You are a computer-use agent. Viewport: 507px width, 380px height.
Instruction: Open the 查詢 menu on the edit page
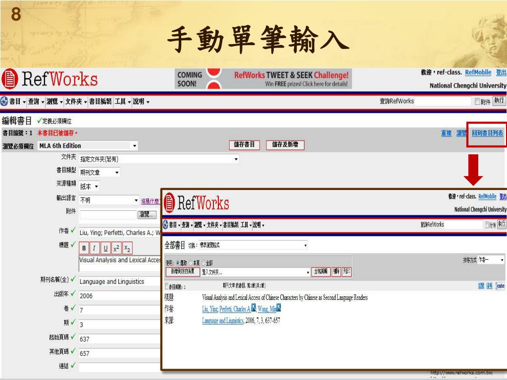36,101
